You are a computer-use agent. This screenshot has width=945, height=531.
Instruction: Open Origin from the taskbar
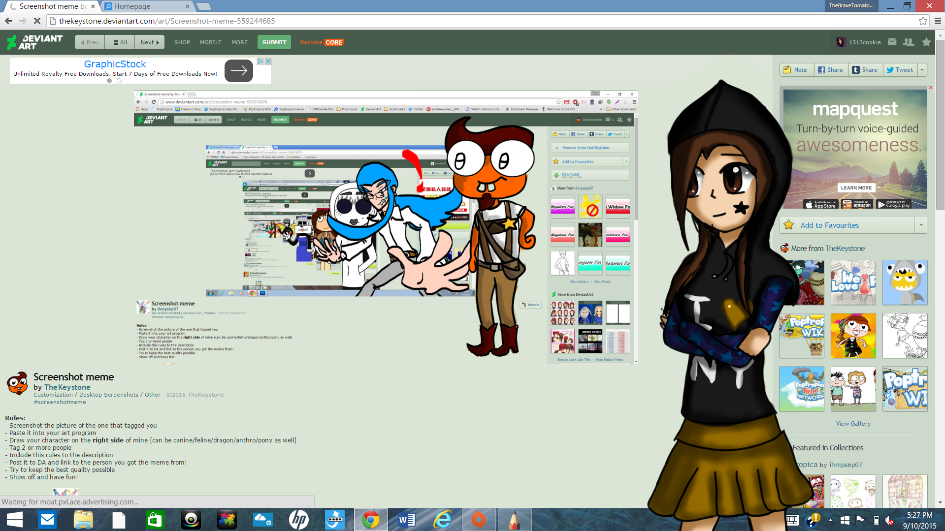coord(479,520)
